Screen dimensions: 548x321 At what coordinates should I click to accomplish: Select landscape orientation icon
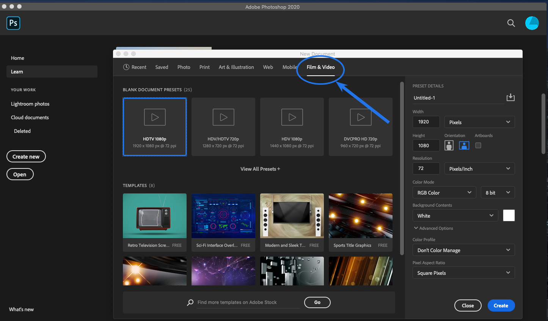click(464, 145)
